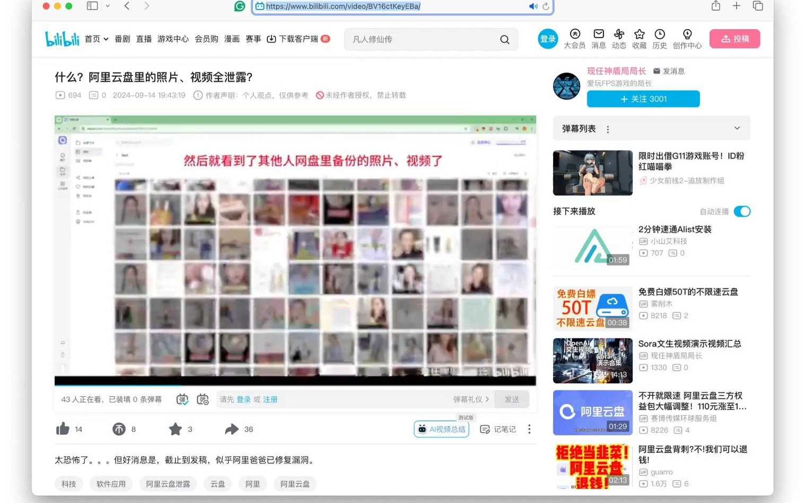The width and height of the screenshot is (805, 503).
Task: Expand the 首页 dropdown menu
Action: [106, 39]
